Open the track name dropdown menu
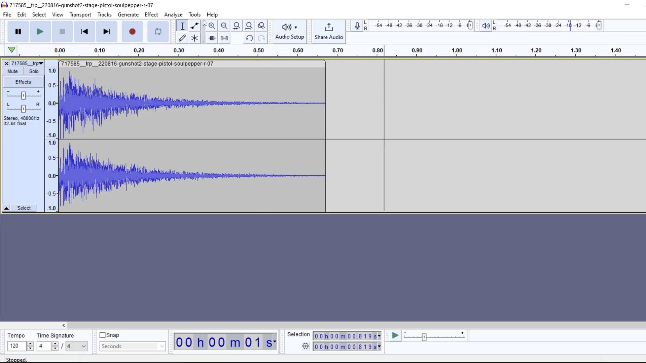The width and height of the screenshot is (646, 363). (x=41, y=63)
